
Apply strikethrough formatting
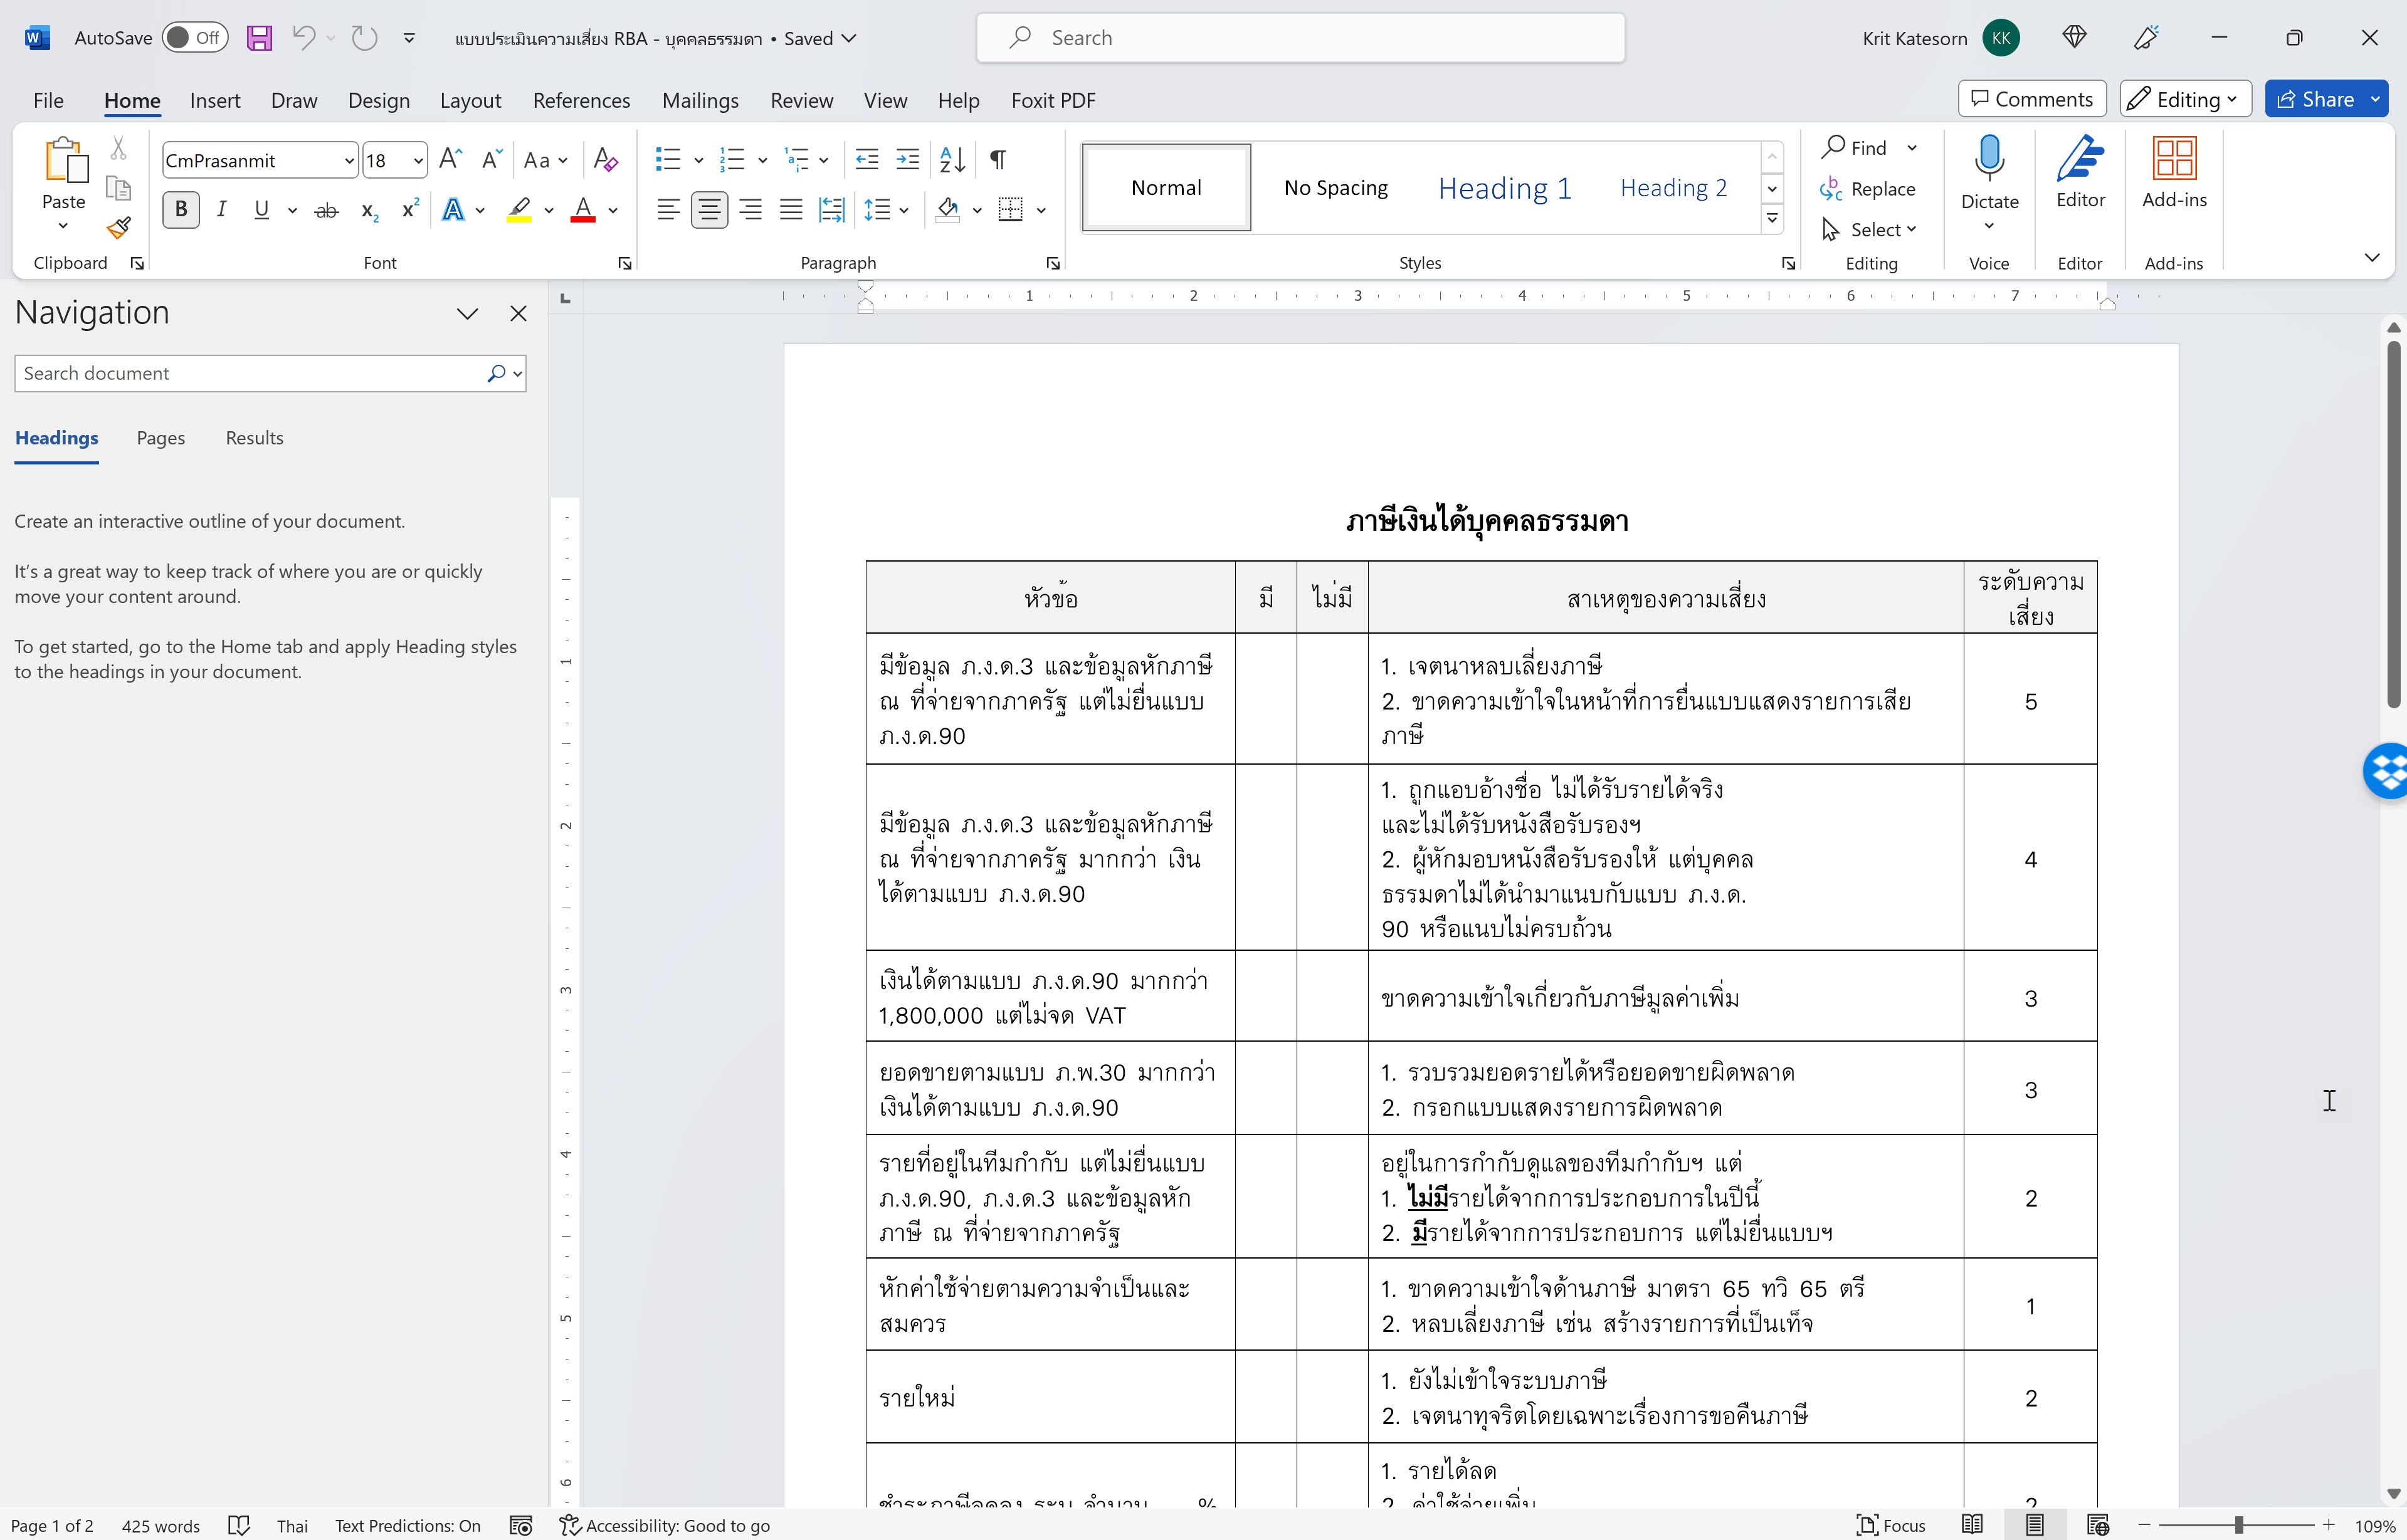[326, 210]
